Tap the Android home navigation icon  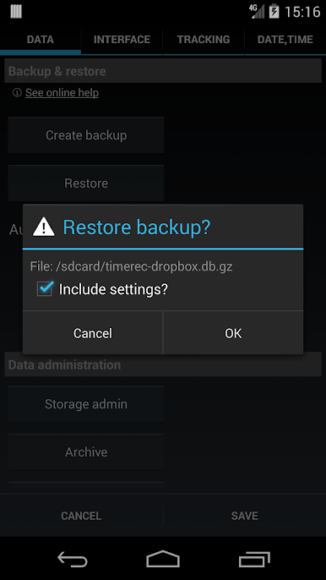163,559
